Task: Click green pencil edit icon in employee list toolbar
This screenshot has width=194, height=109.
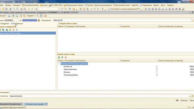Action: [x=10, y=30]
